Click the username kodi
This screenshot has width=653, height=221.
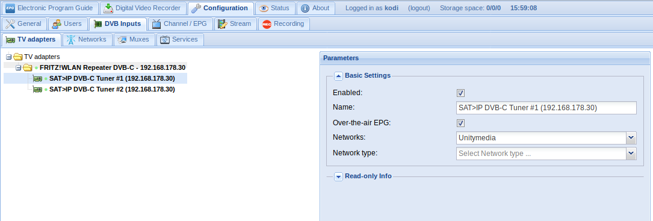pyautogui.click(x=391, y=8)
